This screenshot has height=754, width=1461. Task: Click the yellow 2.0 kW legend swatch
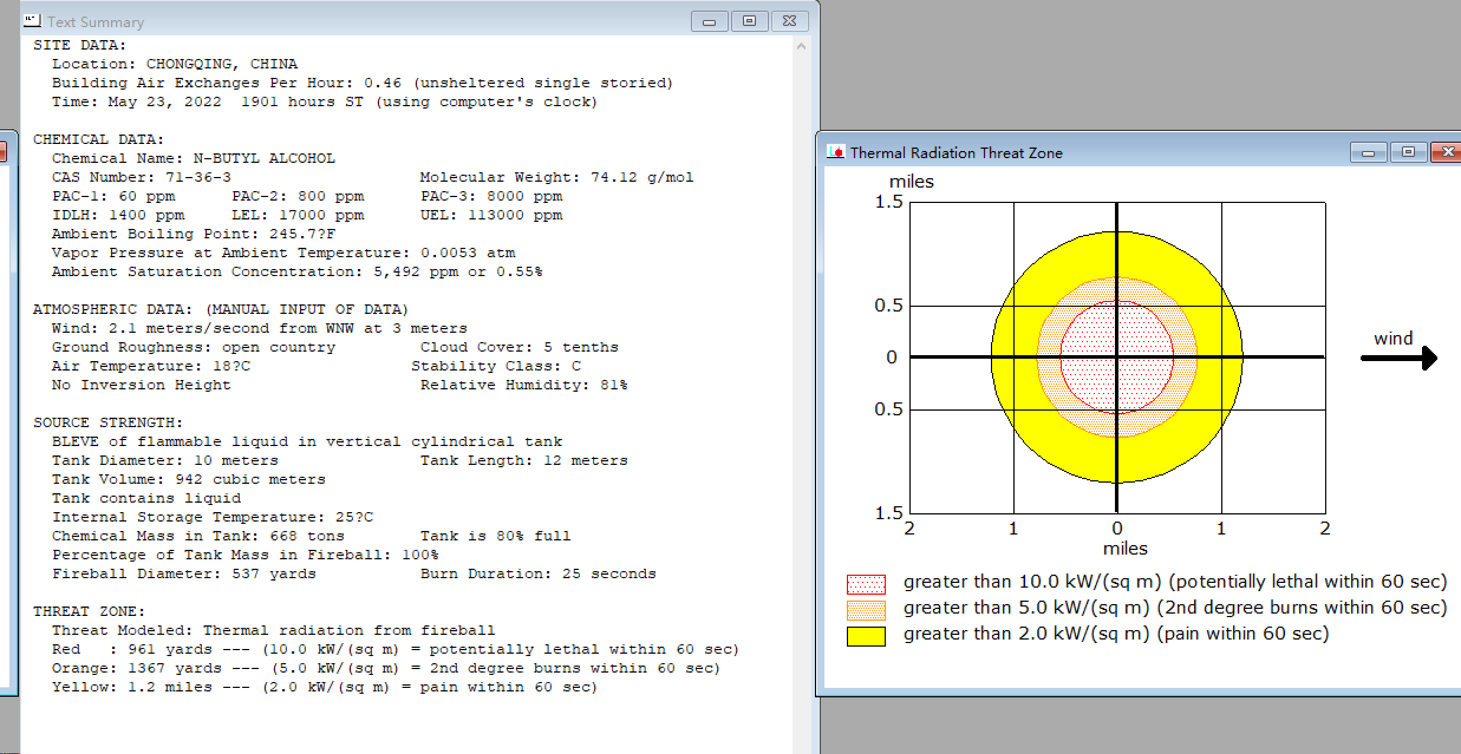tap(866, 636)
